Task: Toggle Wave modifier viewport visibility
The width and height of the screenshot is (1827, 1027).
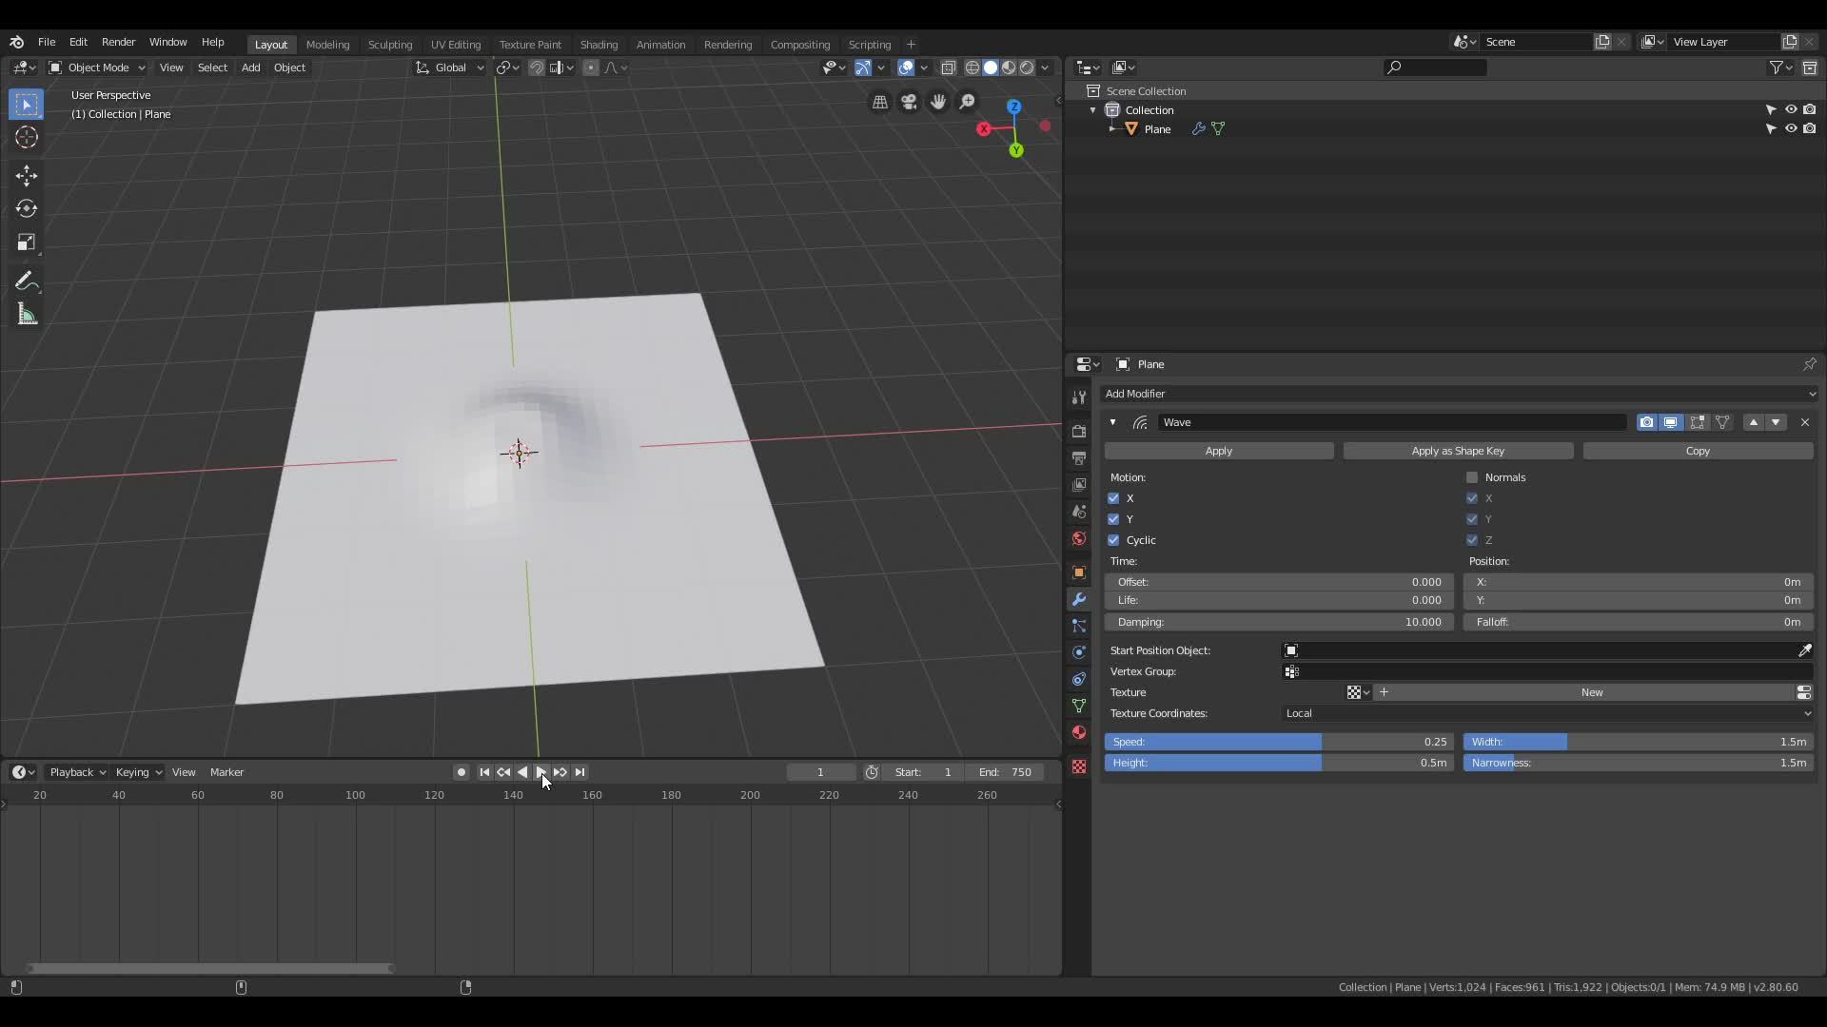Action: point(1671,422)
